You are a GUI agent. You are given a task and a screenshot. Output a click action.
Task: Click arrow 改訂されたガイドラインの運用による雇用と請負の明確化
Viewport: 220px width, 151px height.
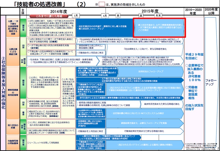click(145, 145)
